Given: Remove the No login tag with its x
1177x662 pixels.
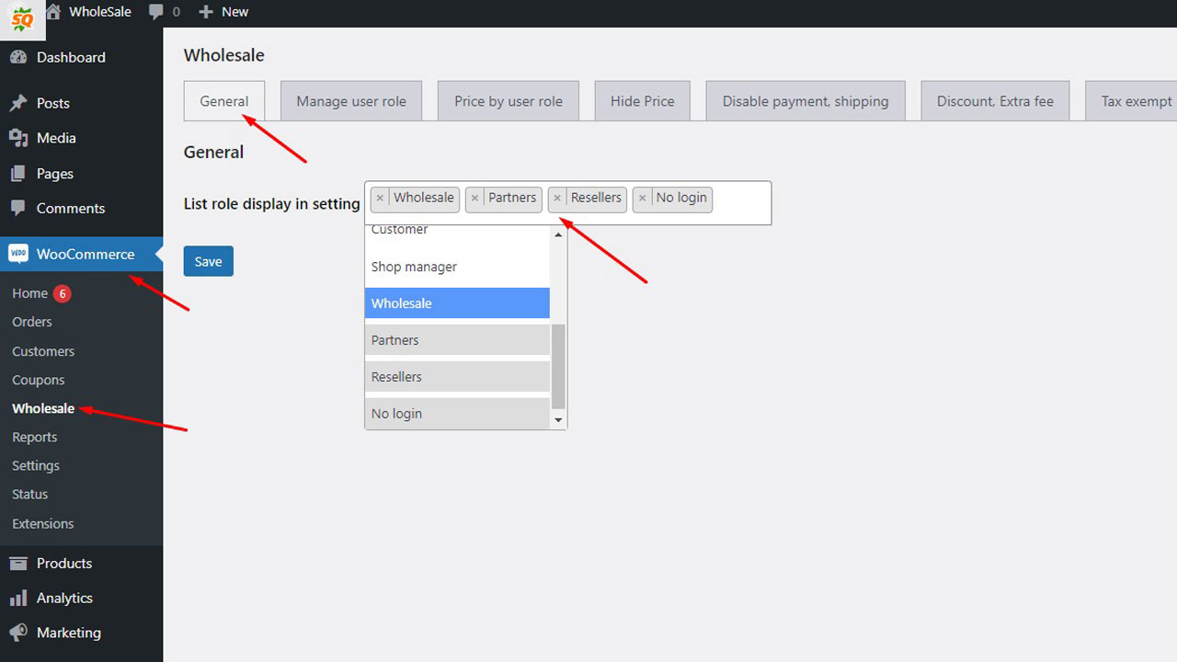Looking at the screenshot, I should pos(643,198).
